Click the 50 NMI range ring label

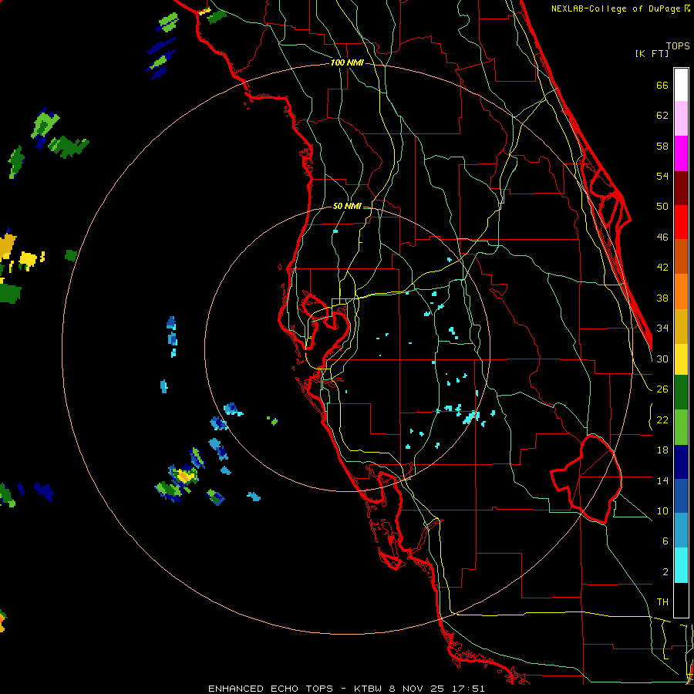click(347, 206)
